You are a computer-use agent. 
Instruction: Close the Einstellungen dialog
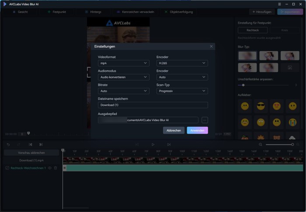point(211,46)
